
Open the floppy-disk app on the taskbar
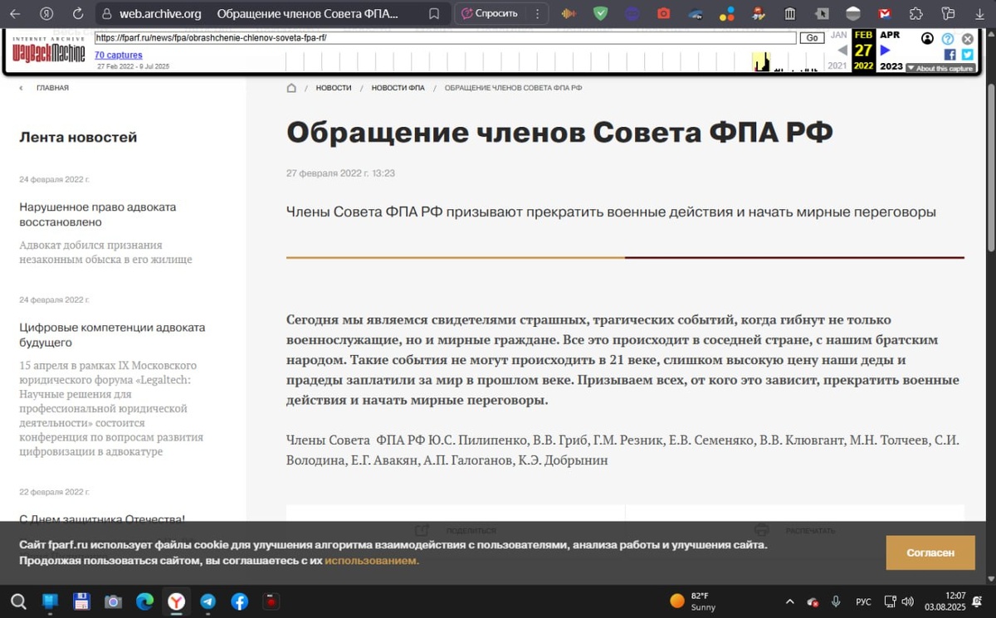click(81, 601)
